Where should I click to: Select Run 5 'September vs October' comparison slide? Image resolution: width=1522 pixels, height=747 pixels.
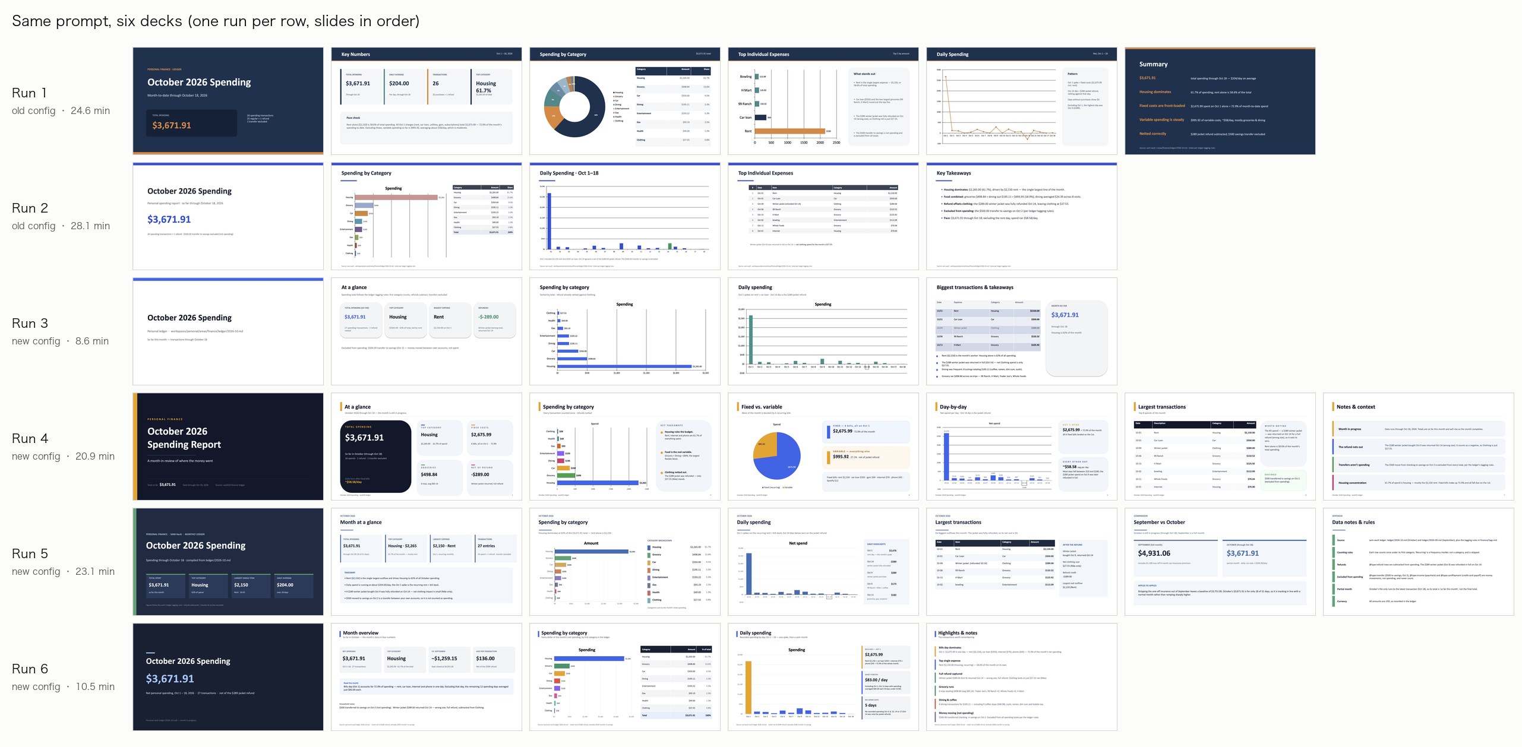pyautogui.click(x=1220, y=562)
